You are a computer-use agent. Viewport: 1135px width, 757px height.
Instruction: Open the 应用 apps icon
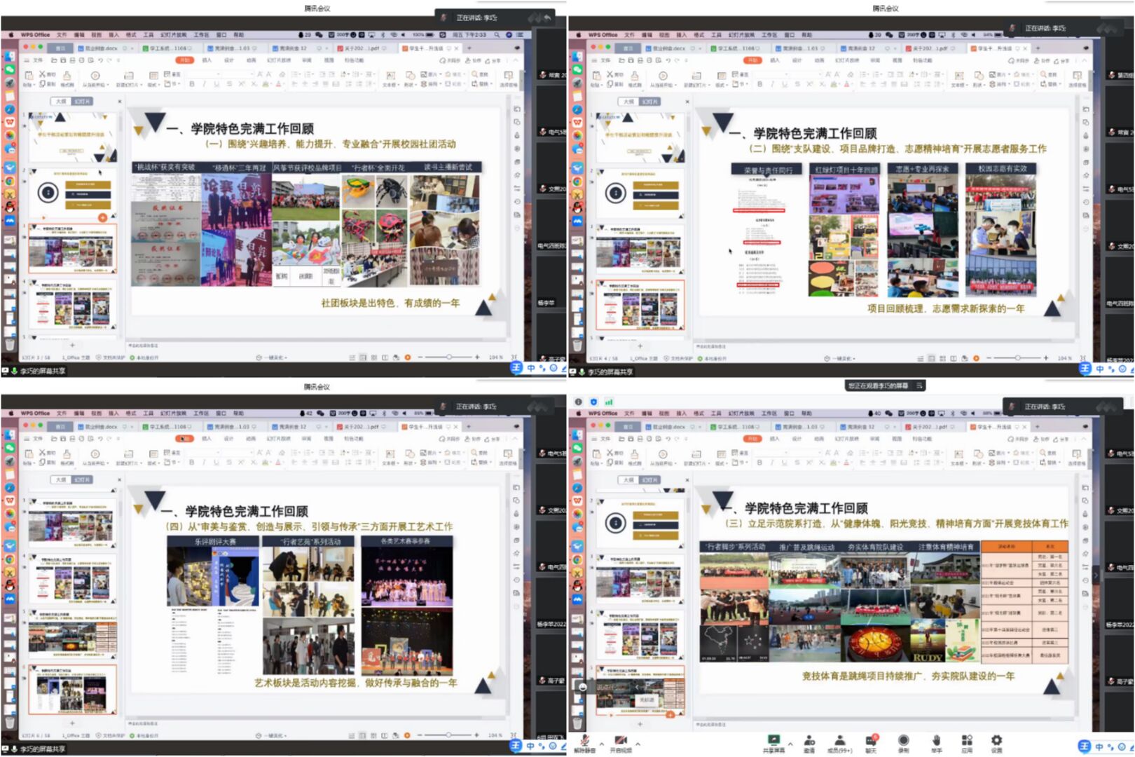[967, 741]
